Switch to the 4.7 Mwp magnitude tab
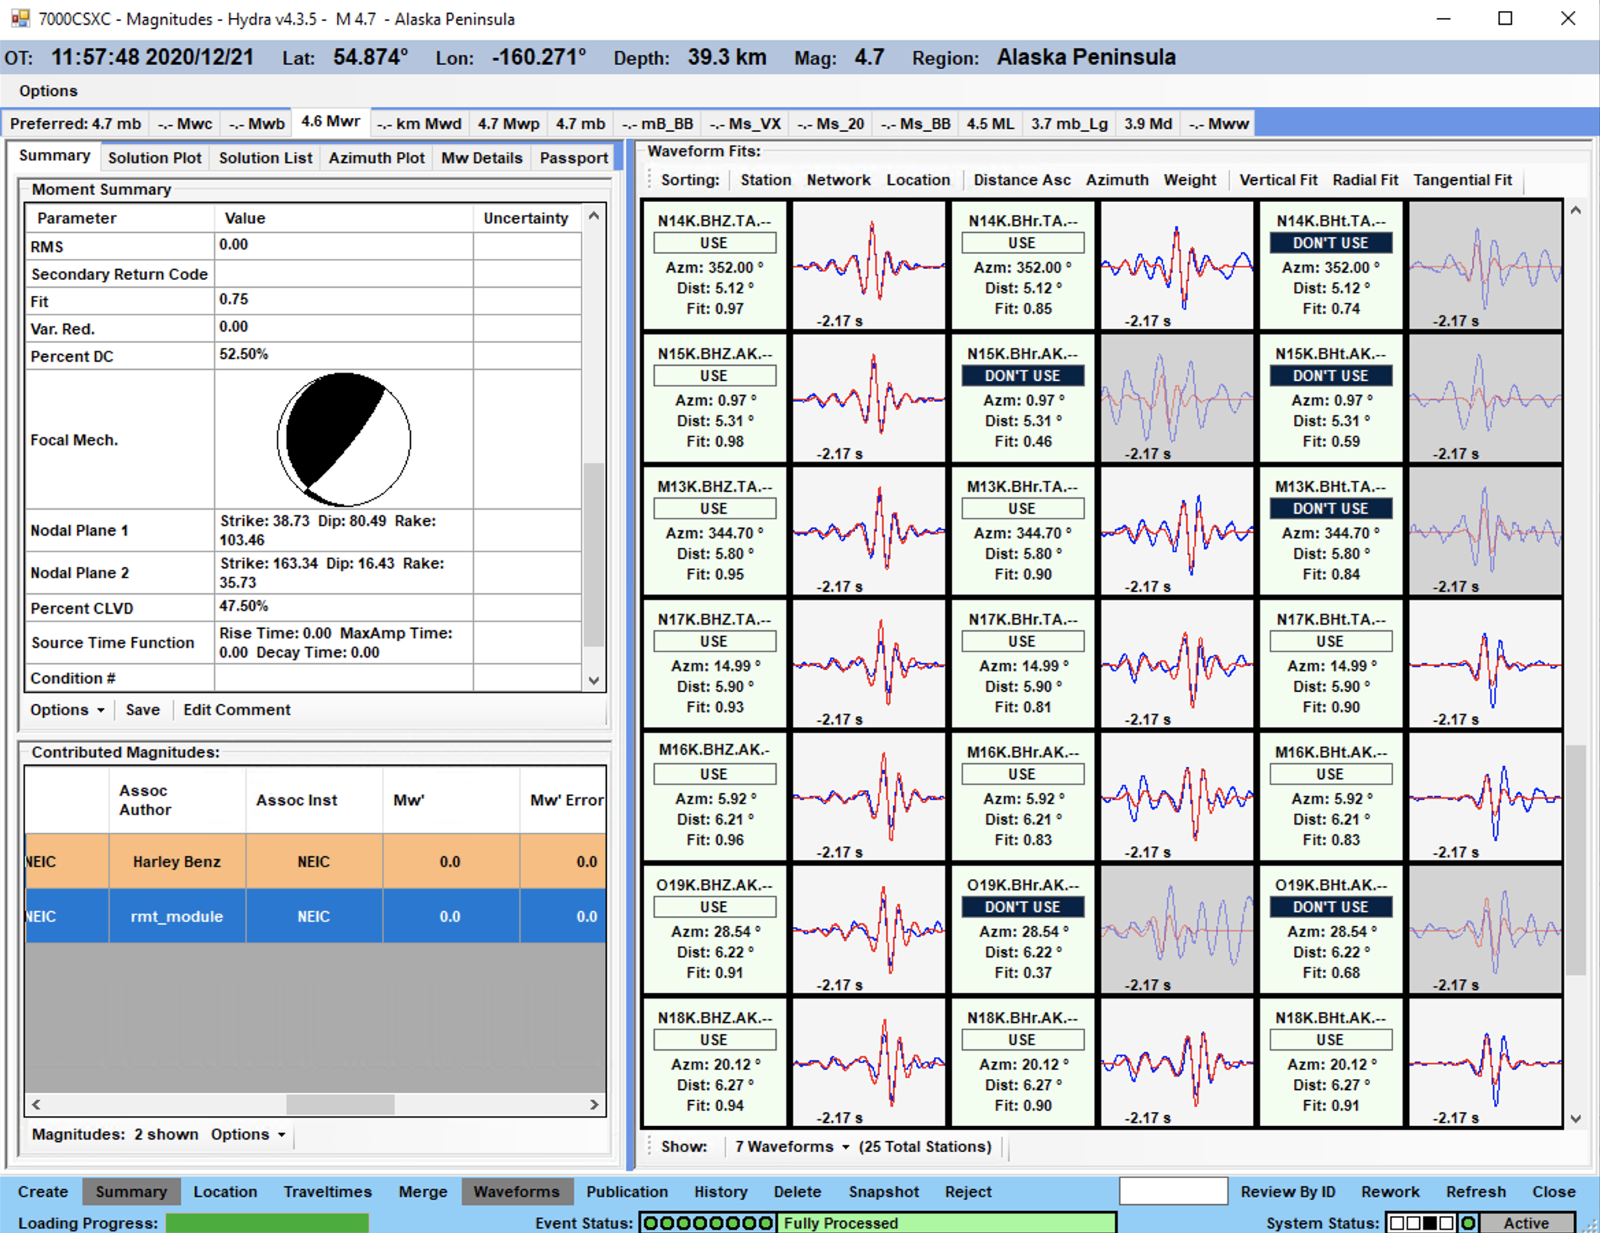 (508, 124)
